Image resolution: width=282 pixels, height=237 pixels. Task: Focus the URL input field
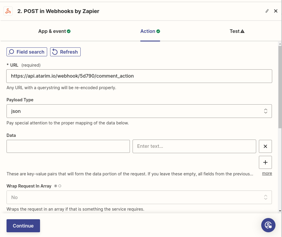point(139,76)
